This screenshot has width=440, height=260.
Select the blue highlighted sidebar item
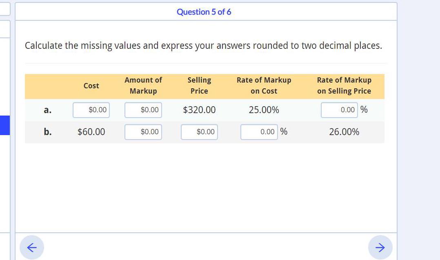4,125
